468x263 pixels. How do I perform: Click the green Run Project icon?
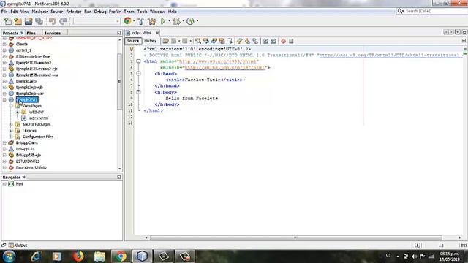(x=163, y=21)
